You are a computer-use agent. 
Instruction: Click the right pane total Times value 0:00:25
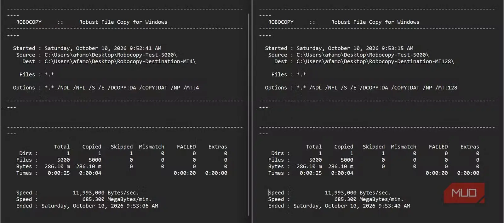point(311,173)
